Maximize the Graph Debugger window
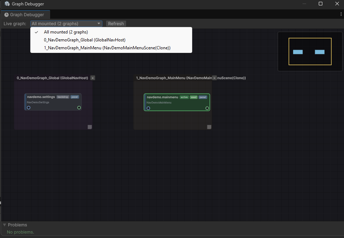 pyautogui.click(x=321, y=4)
